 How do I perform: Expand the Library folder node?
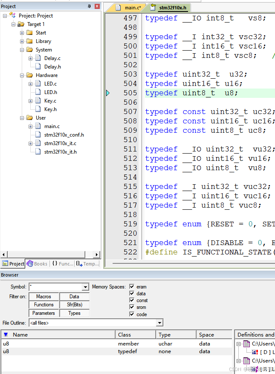[x=22, y=42]
